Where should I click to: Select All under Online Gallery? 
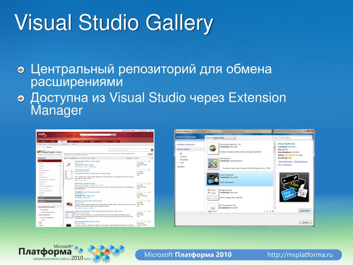point(181,154)
